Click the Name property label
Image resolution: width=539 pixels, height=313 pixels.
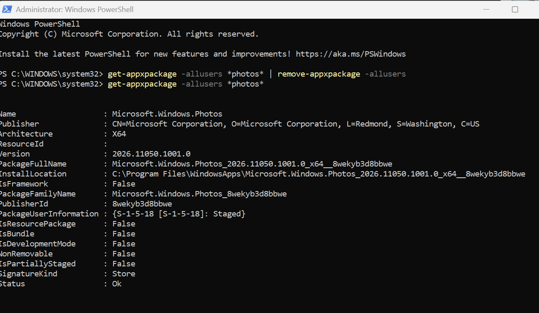(x=8, y=114)
